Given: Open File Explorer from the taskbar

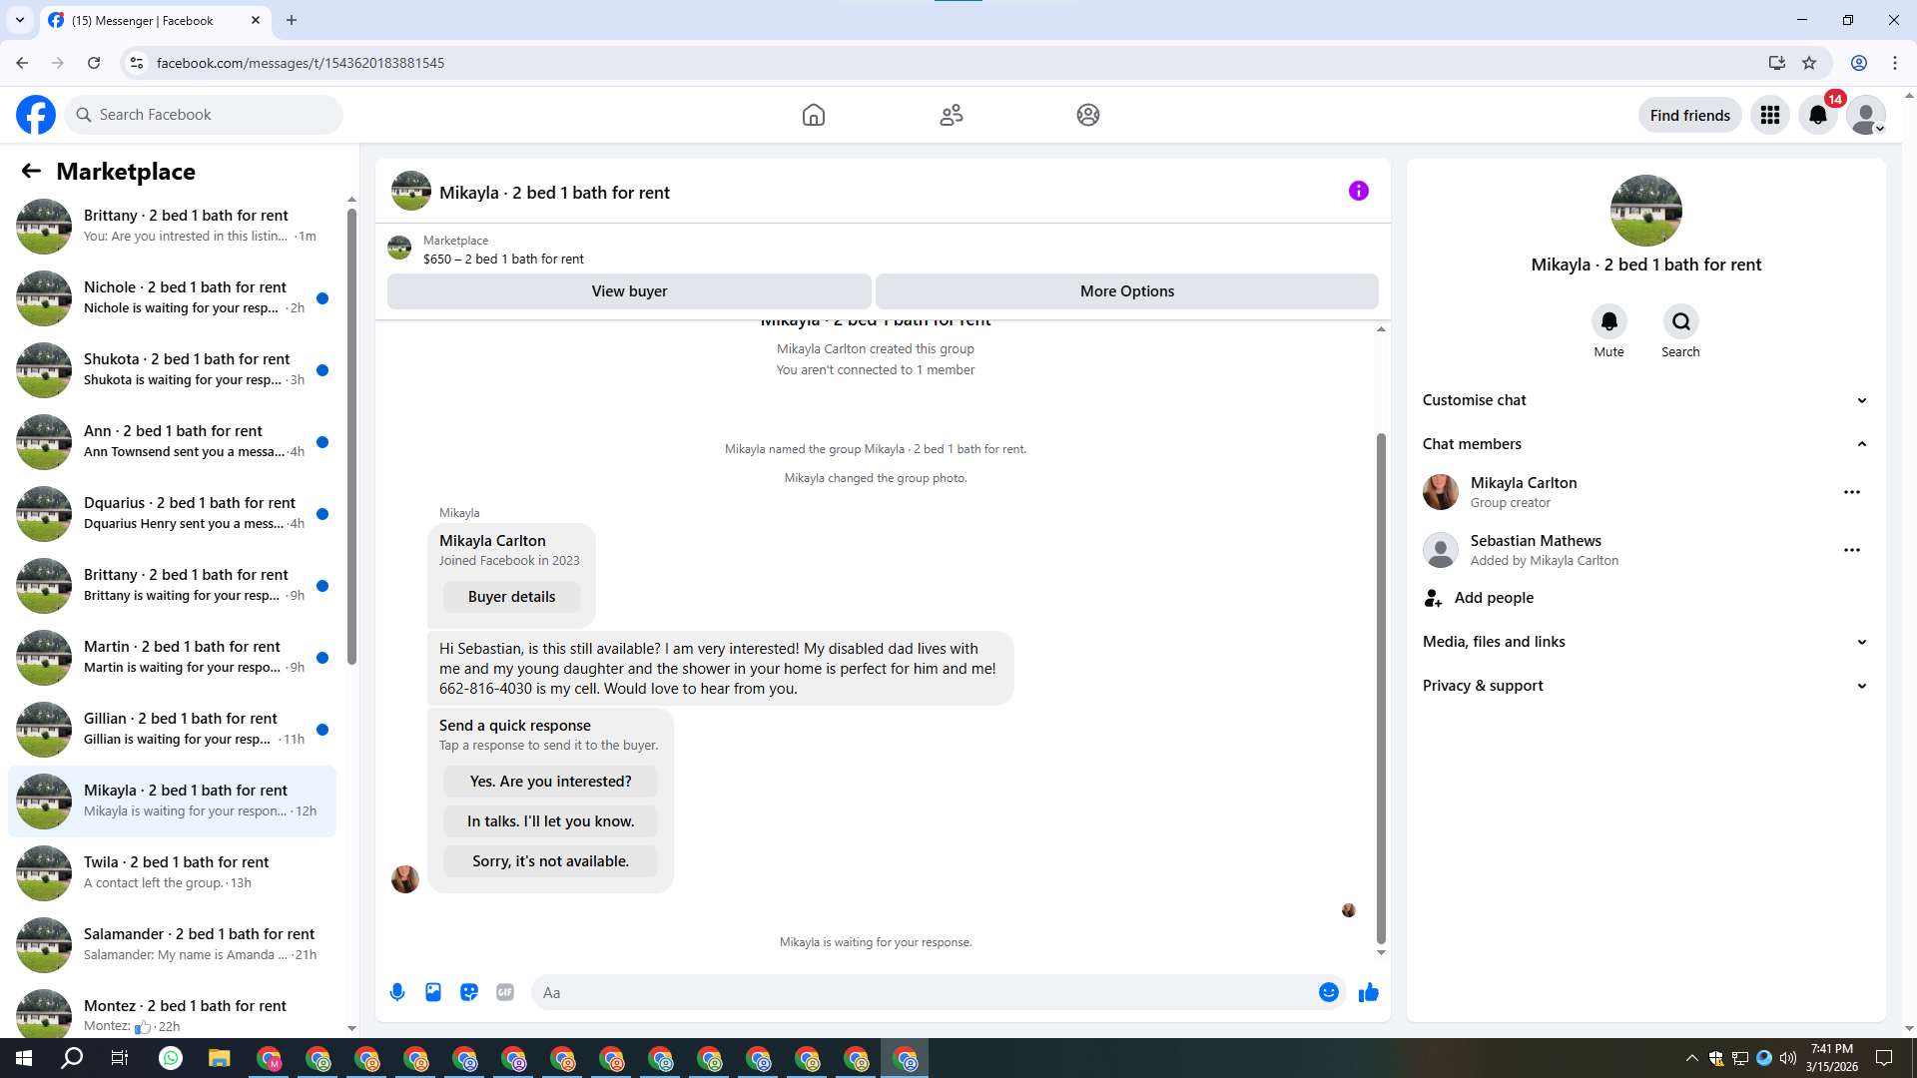Looking at the screenshot, I should [x=220, y=1058].
